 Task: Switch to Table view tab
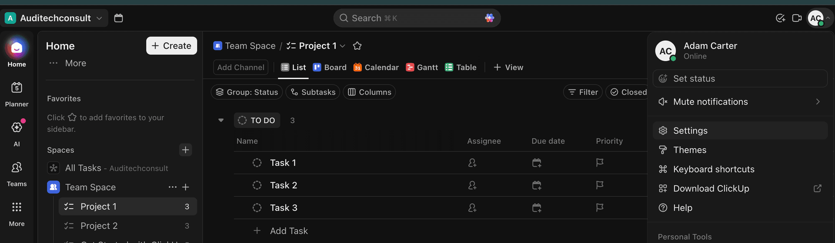click(x=461, y=67)
